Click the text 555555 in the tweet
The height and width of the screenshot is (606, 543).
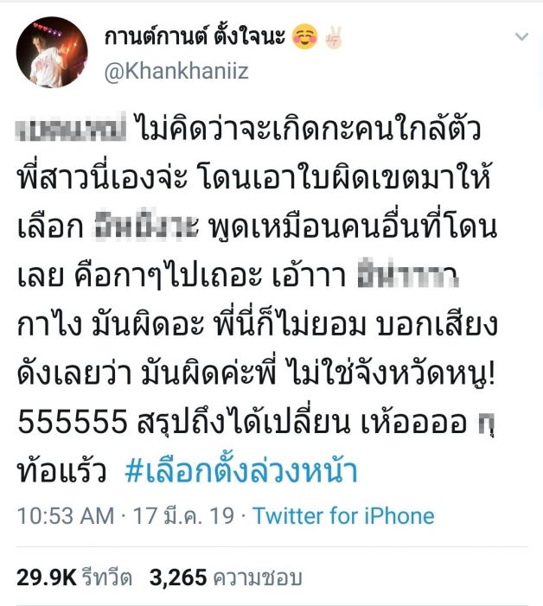(x=73, y=421)
